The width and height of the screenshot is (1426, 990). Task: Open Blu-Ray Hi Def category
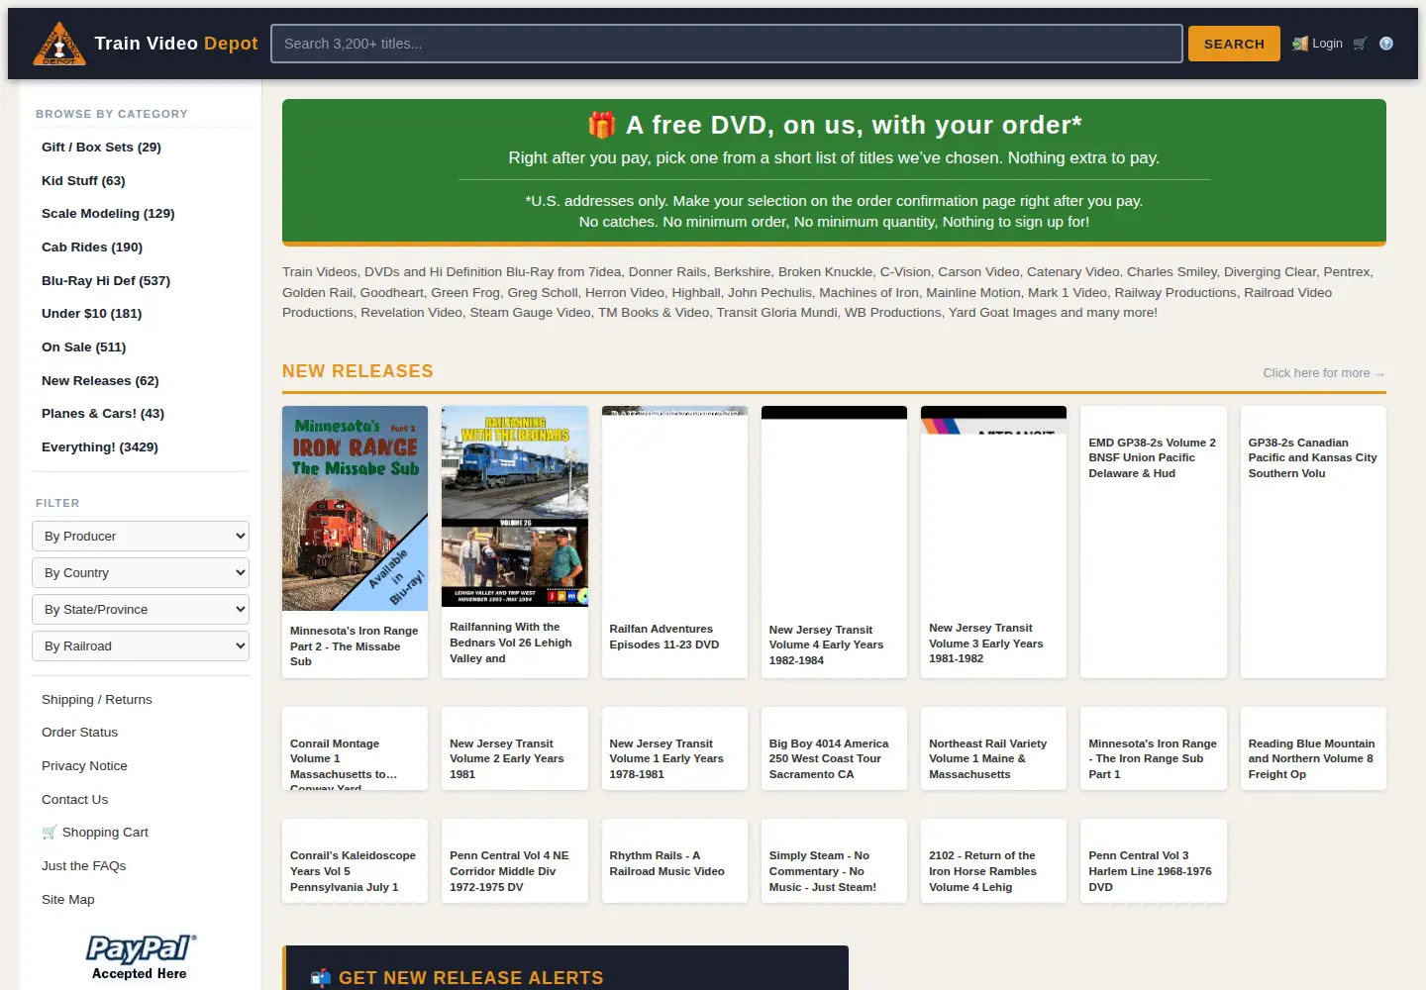click(x=106, y=281)
